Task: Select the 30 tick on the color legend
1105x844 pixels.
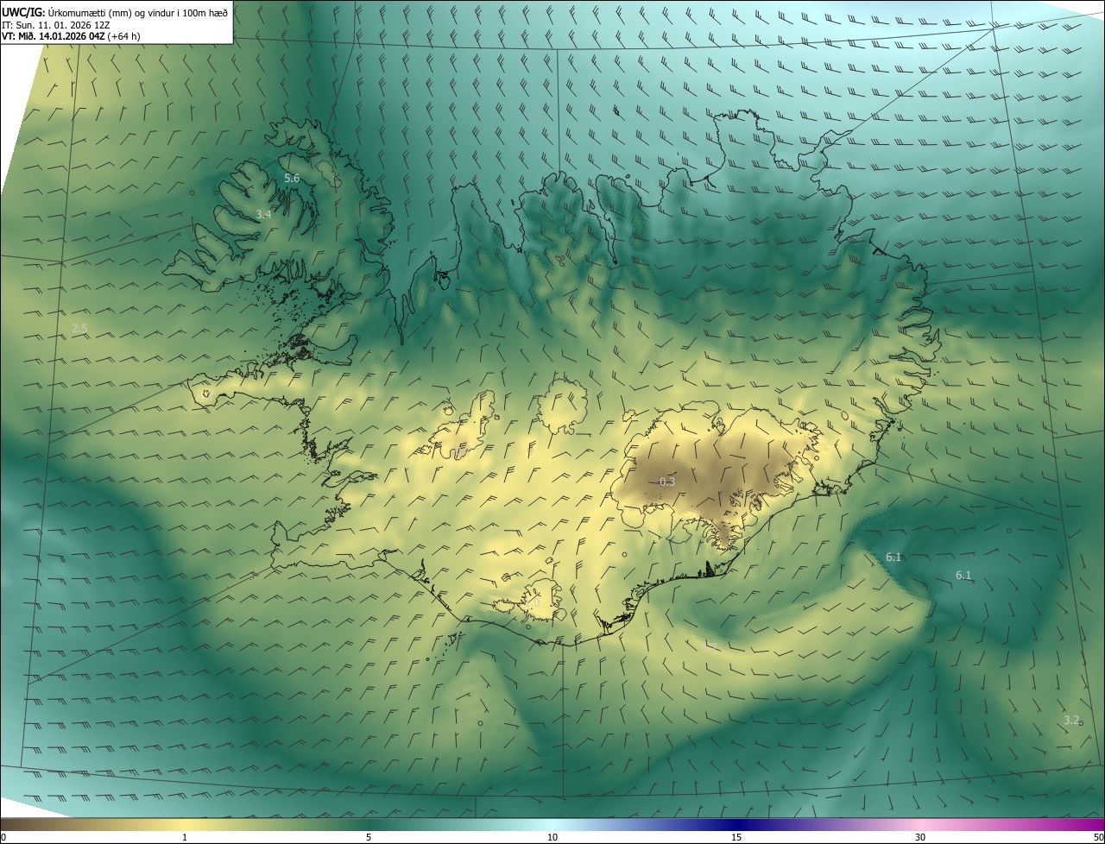Action: pos(920,837)
